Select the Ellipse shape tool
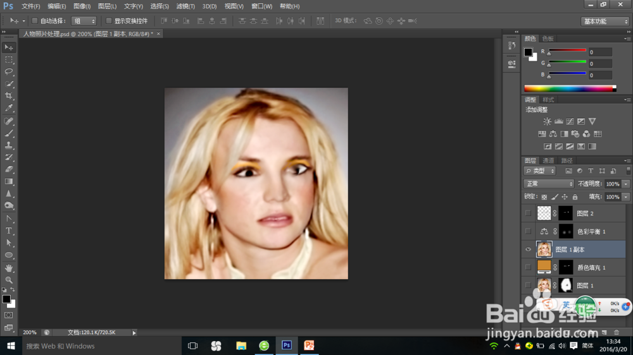This screenshot has height=355, width=633. click(x=9, y=255)
